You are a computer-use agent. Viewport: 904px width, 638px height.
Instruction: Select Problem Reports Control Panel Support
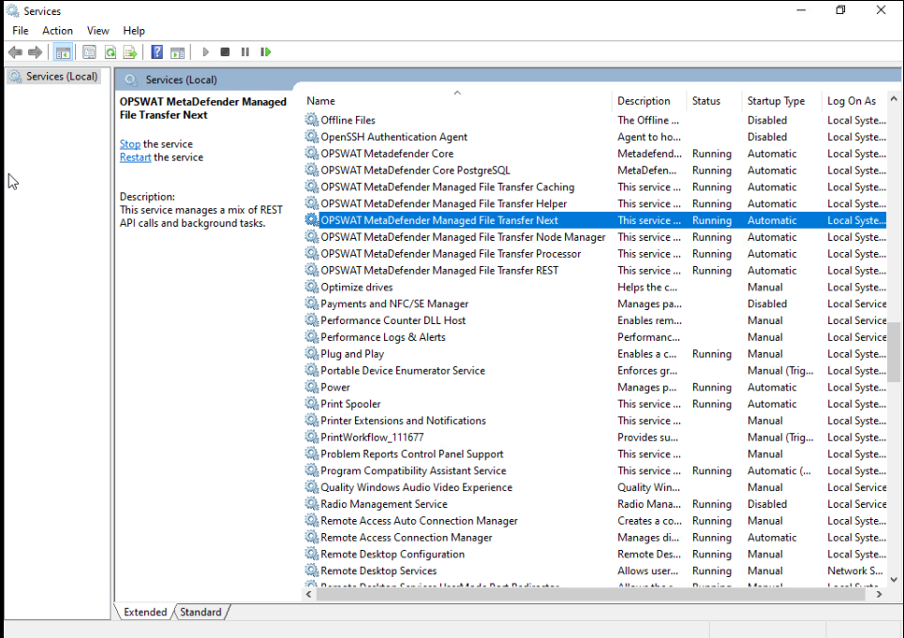595,453
